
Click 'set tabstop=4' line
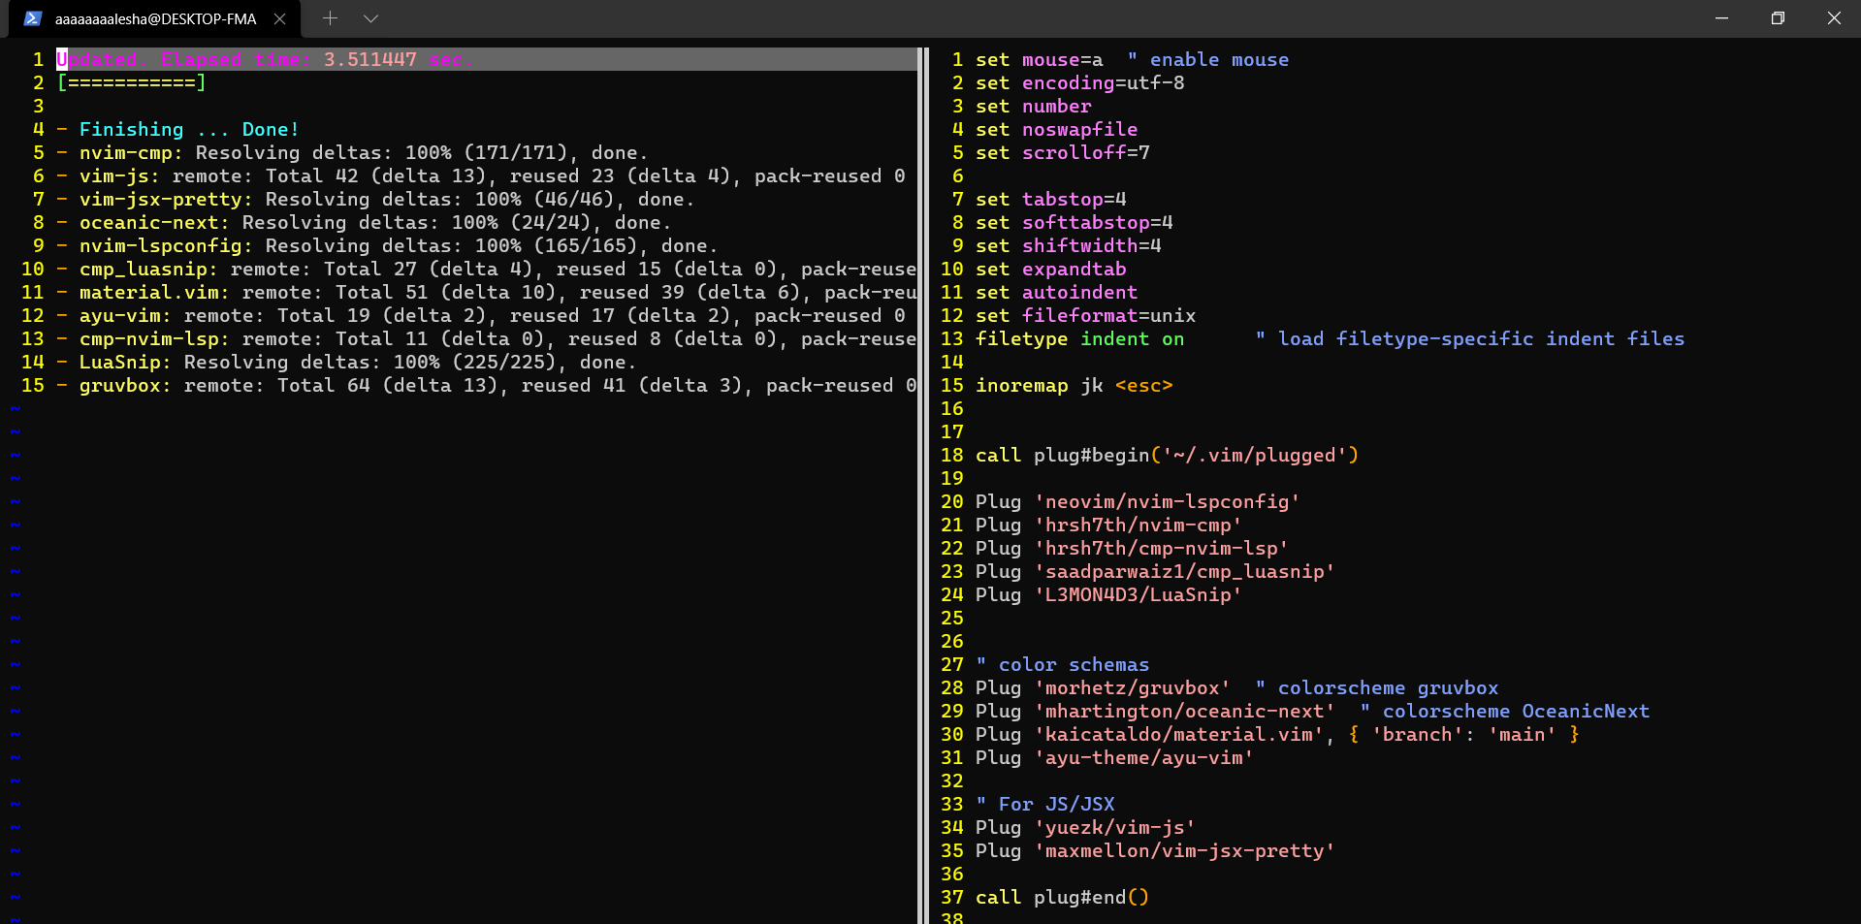tap(1050, 200)
